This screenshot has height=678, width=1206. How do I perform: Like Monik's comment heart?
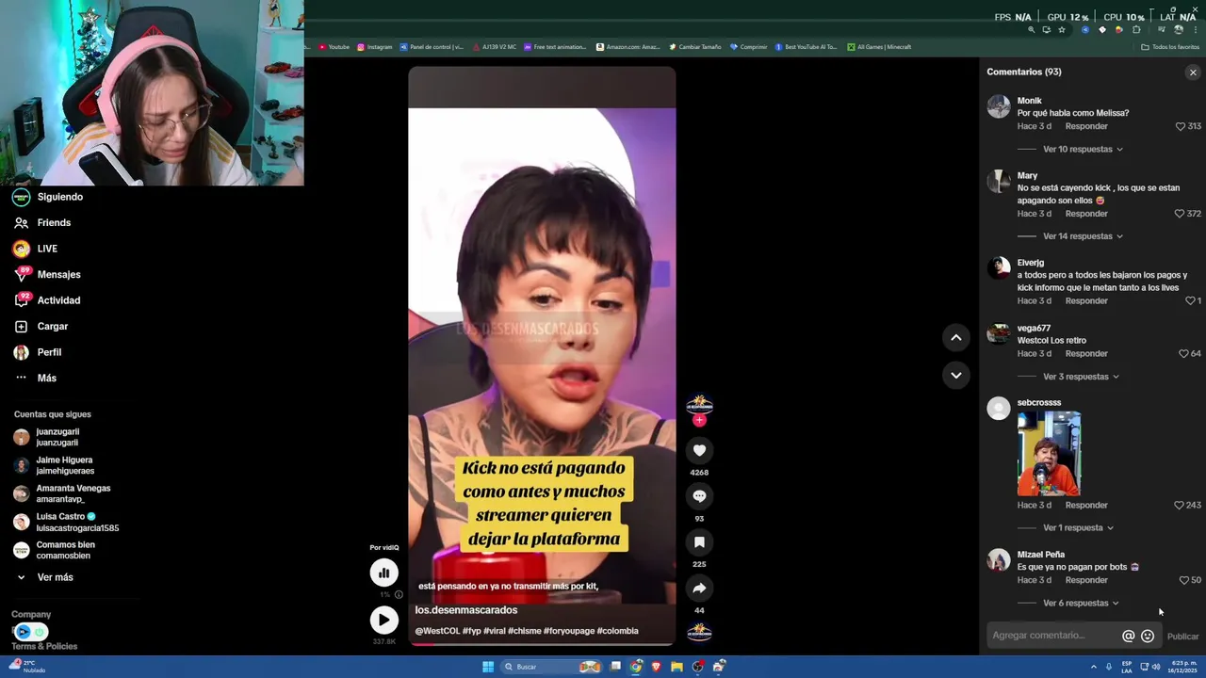1180,126
